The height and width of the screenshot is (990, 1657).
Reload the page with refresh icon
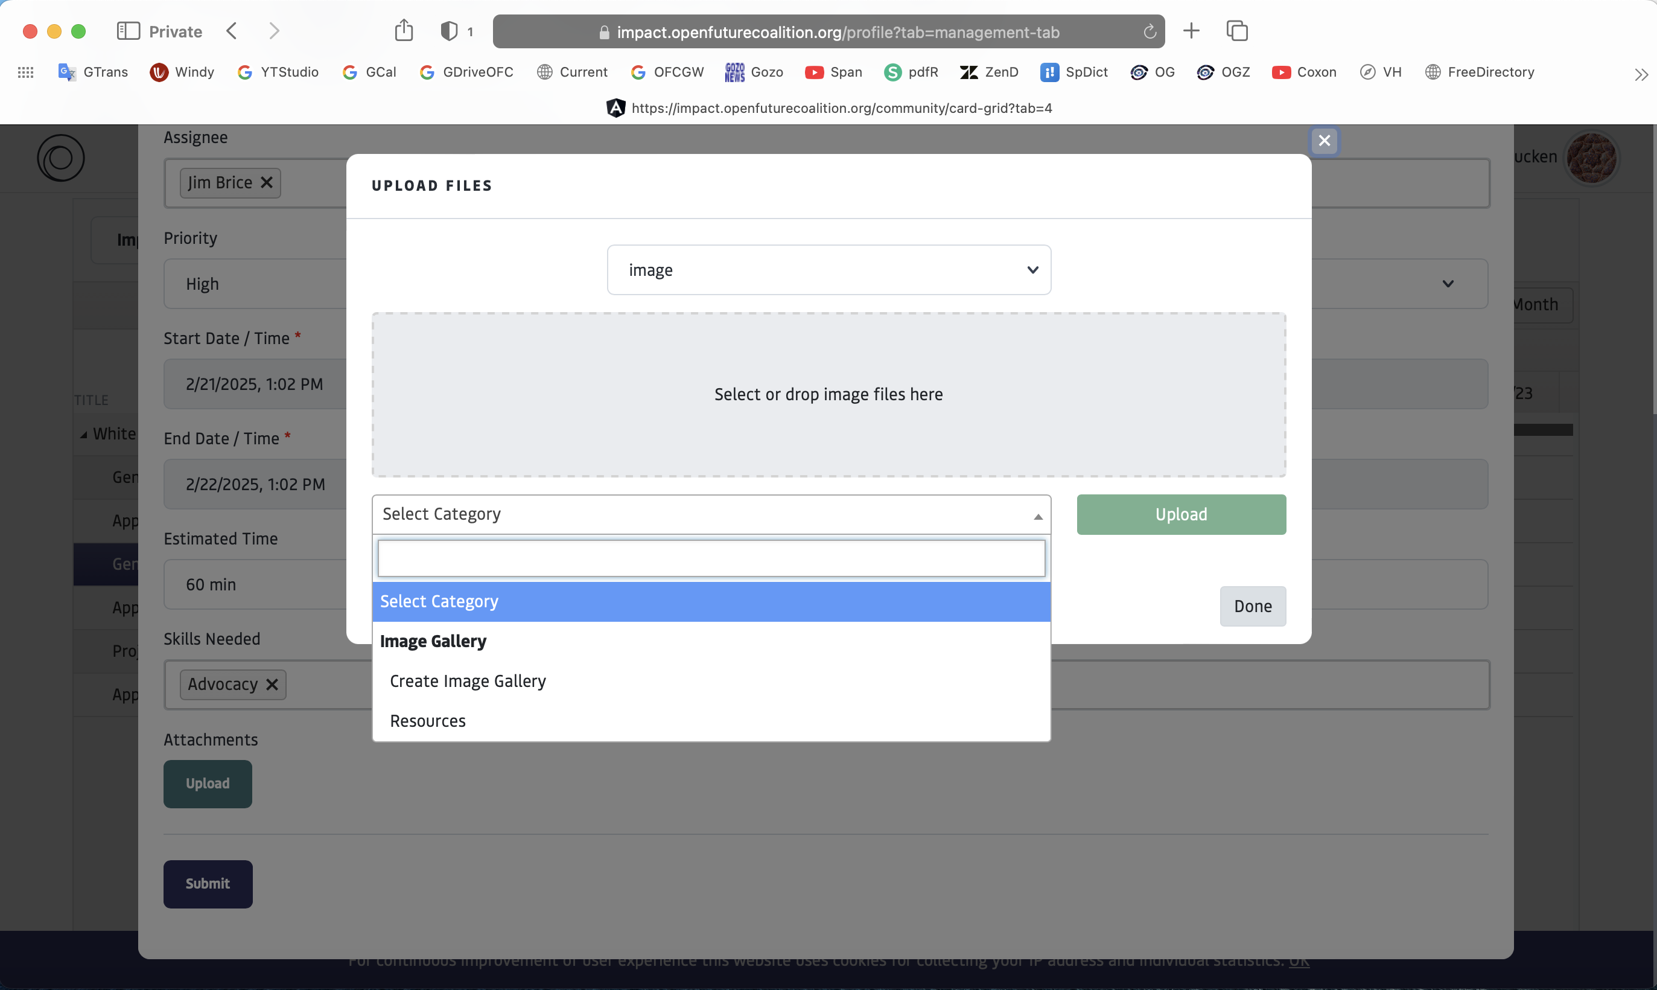point(1150,32)
